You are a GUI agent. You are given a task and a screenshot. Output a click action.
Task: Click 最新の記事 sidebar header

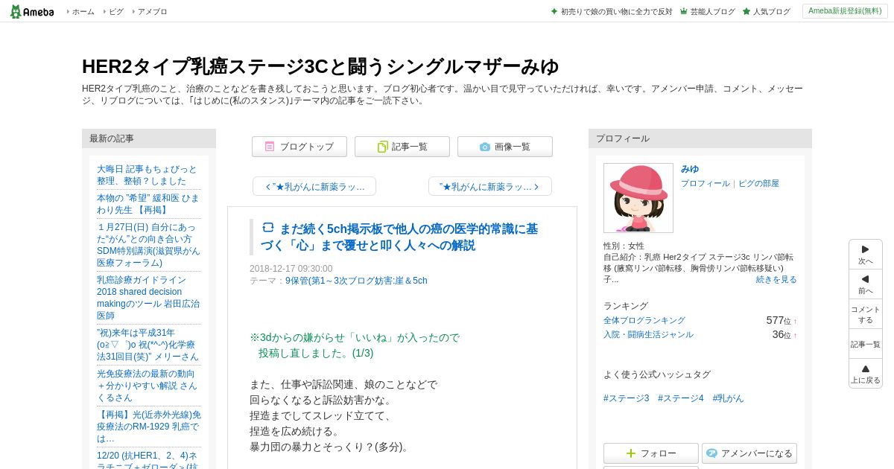pyautogui.click(x=149, y=138)
